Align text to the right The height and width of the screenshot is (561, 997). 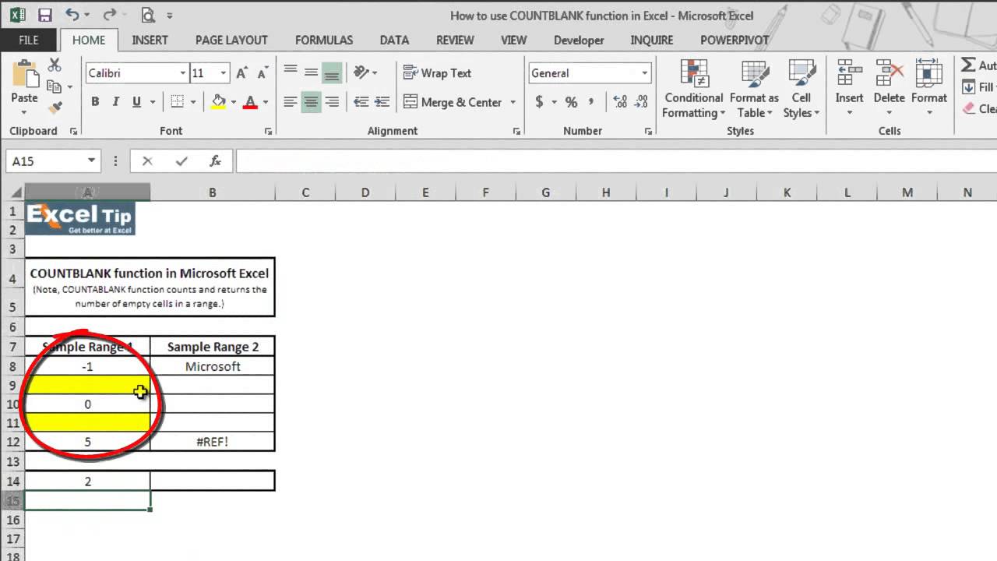(332, 101)
